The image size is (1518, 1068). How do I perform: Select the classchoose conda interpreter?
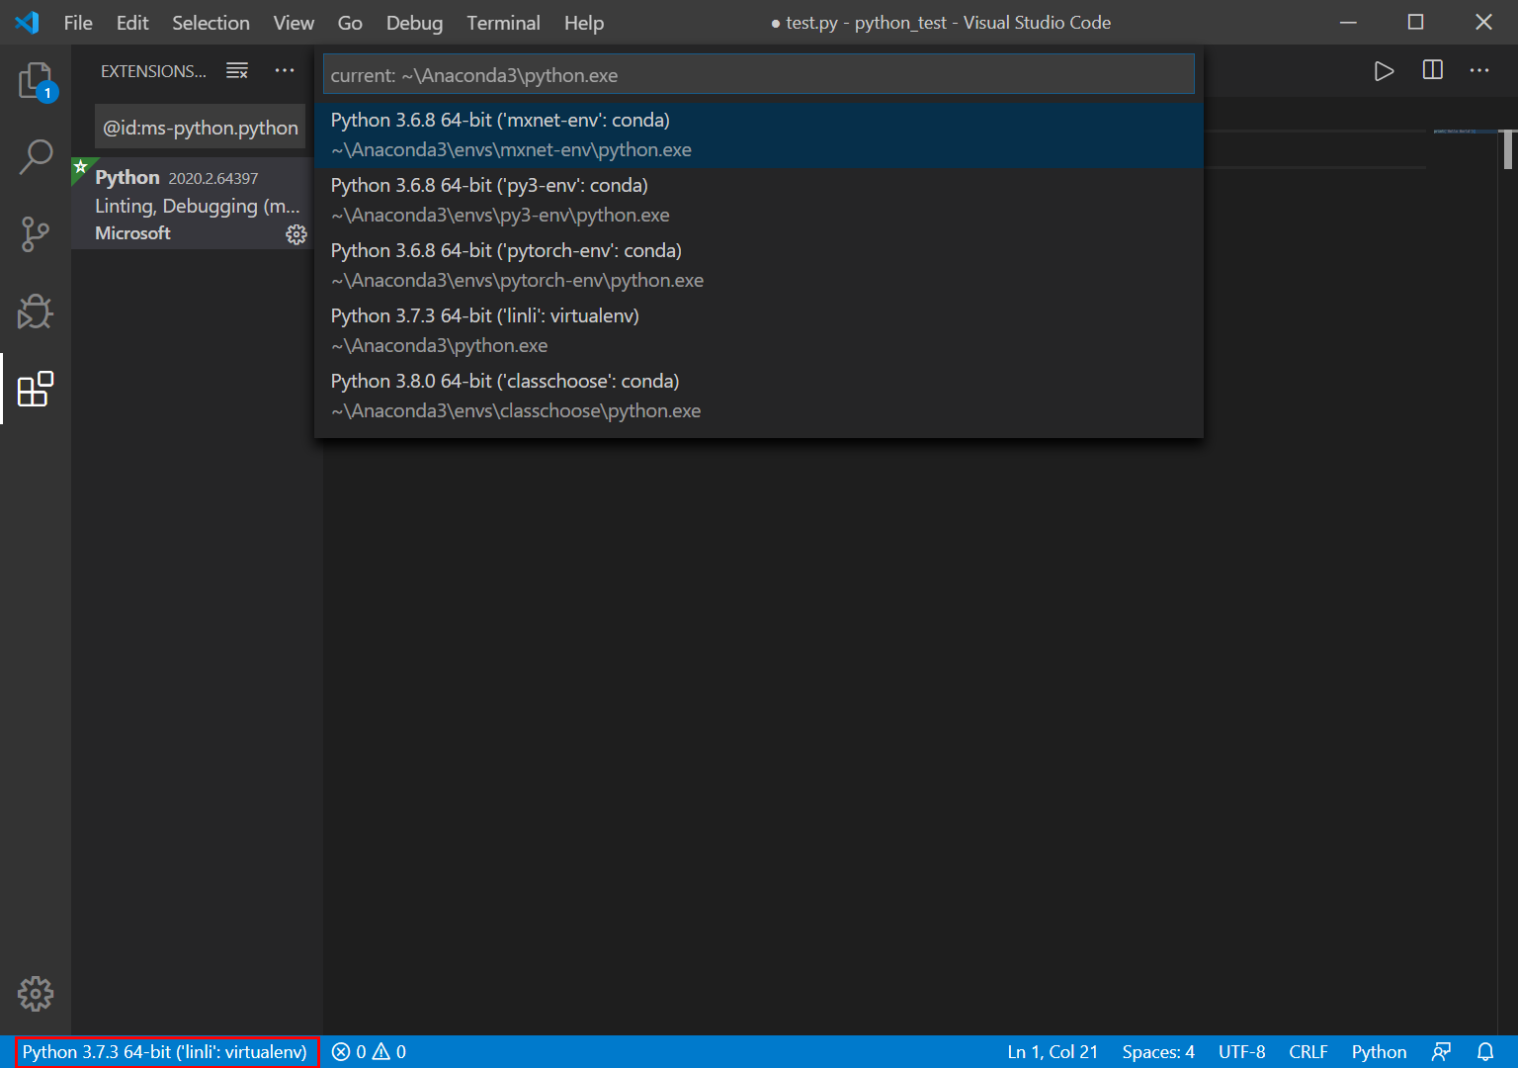click(759, 397)
